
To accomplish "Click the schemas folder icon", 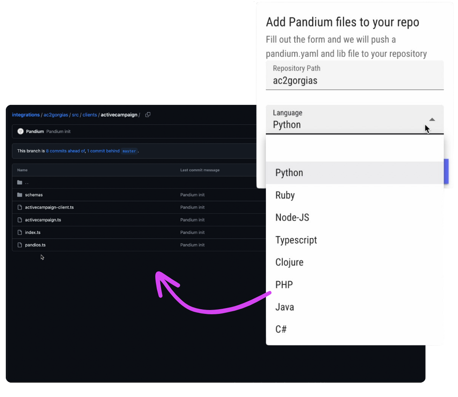I will [x=19, y=195].
